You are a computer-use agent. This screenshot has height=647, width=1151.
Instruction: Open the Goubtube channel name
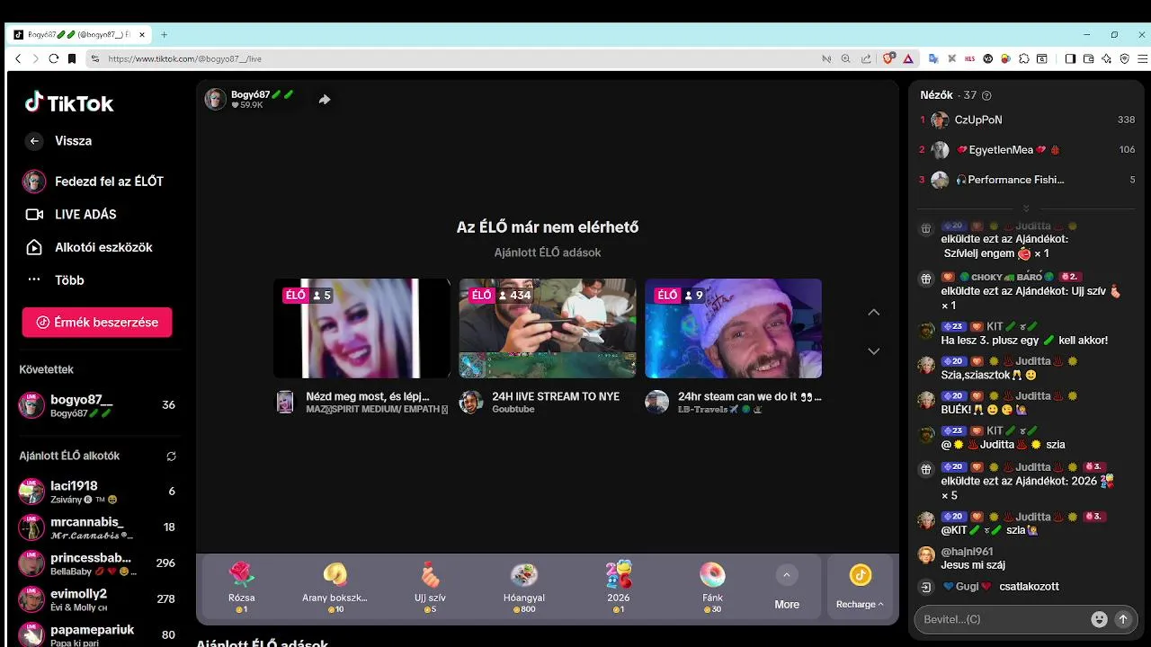tap(513, 409)
